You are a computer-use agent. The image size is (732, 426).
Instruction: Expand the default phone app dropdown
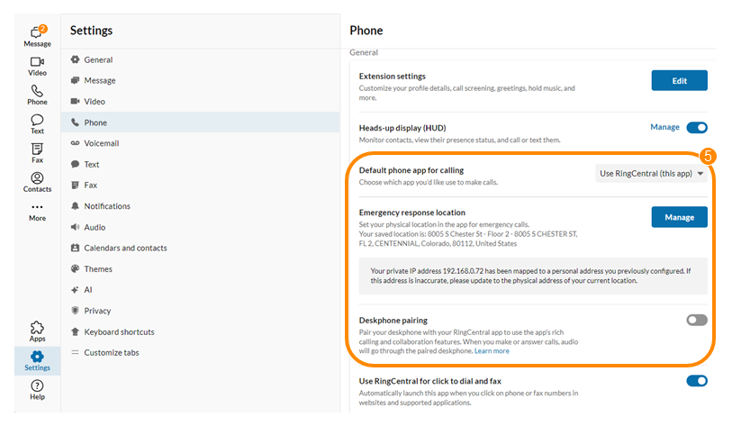[652, 174]
